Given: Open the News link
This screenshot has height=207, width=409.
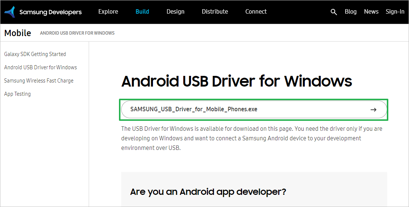Looking at the screenshot, I should click(x=371, y=12).
